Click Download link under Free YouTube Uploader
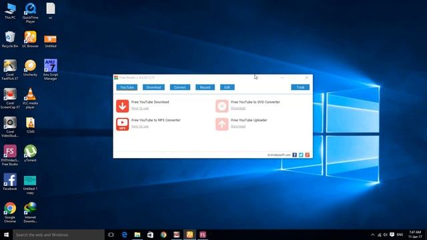Image resolution: width=427 pixels, height=240 pixels. point(238,127)
